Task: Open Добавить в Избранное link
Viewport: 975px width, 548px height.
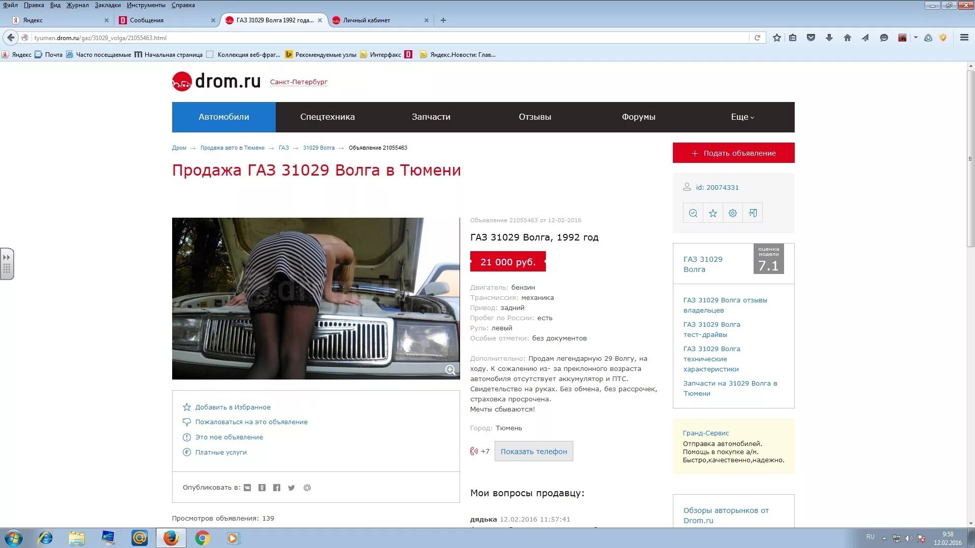Action: 233,407
